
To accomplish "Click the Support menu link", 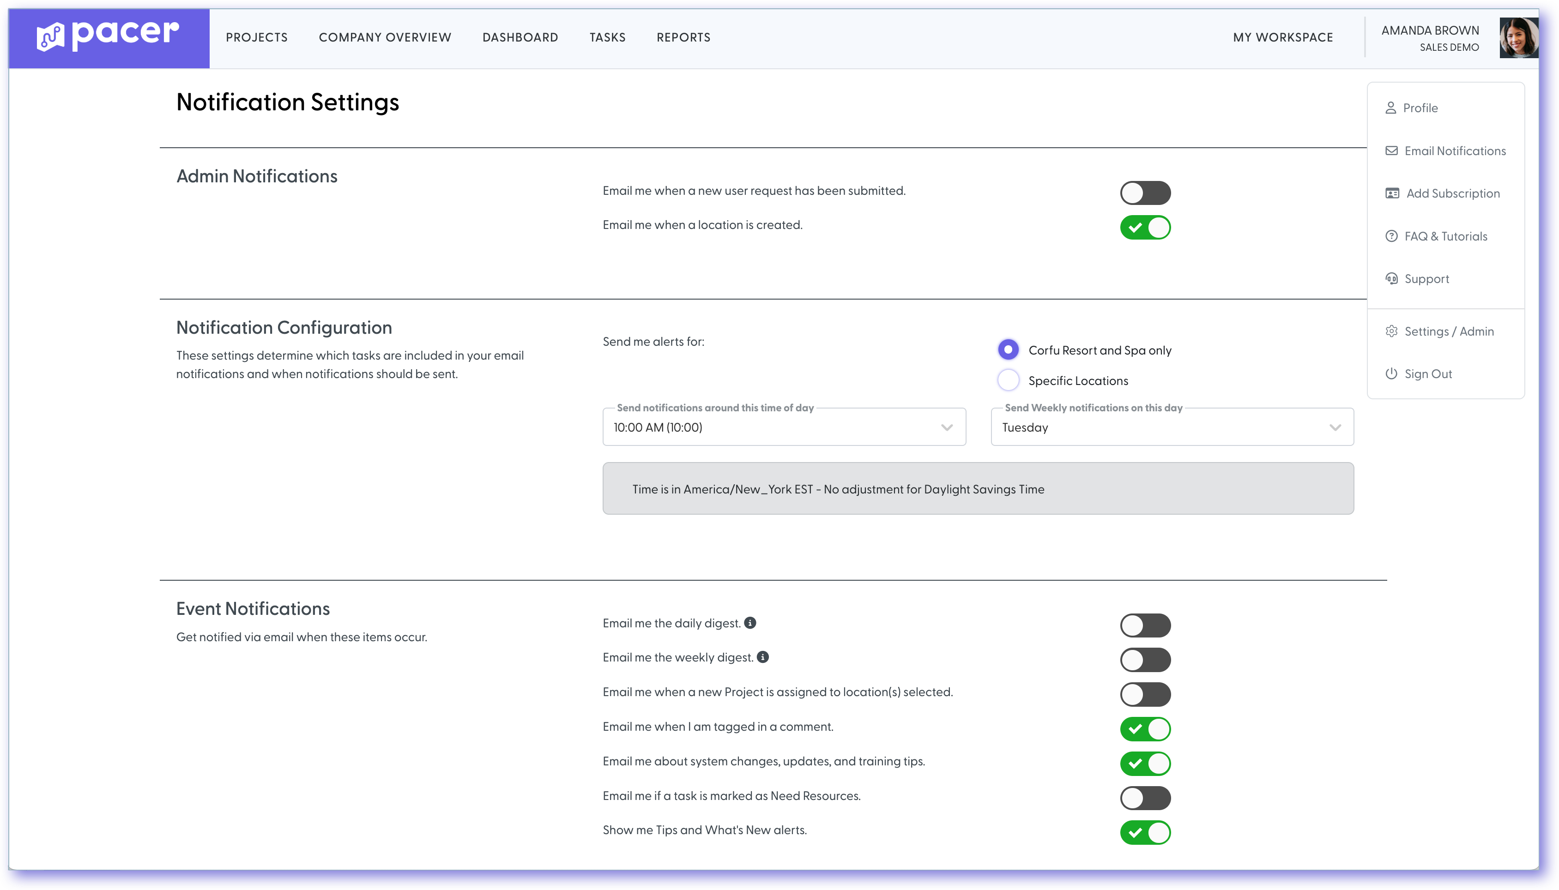I will point(1426,279).
